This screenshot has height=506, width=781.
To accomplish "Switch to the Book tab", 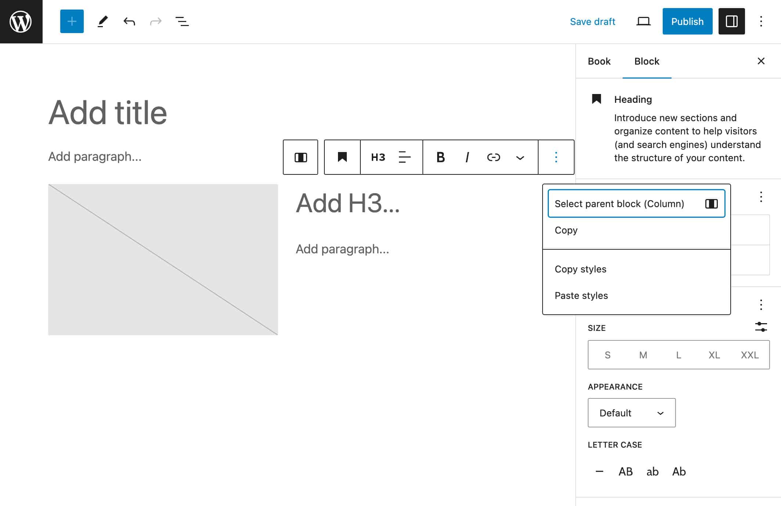I will [x=600, y=61].
